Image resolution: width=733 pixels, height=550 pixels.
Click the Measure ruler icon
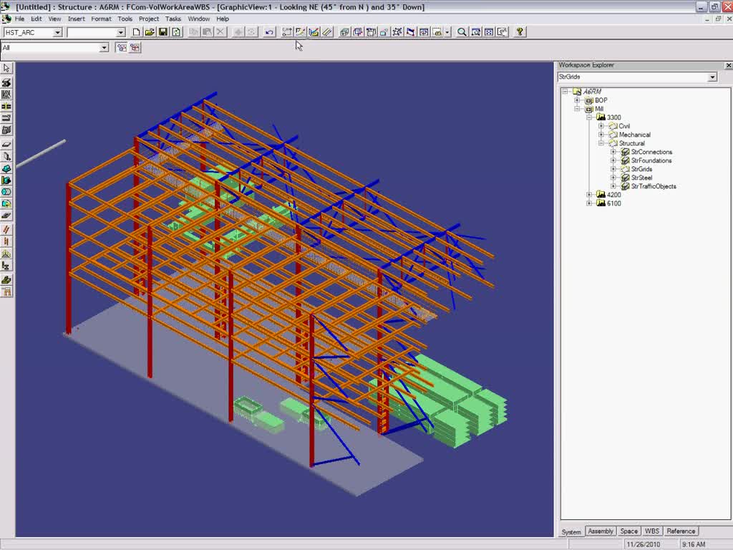pos(327,32)
